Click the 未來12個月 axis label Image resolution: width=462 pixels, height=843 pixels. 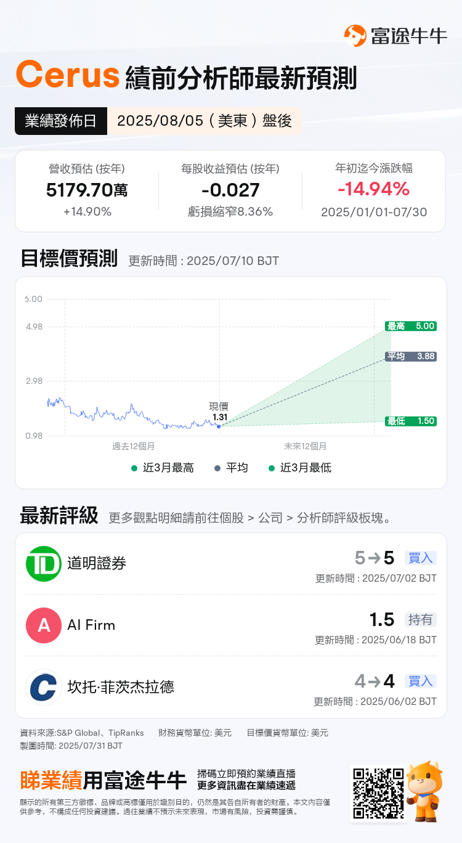click(306, 446)
